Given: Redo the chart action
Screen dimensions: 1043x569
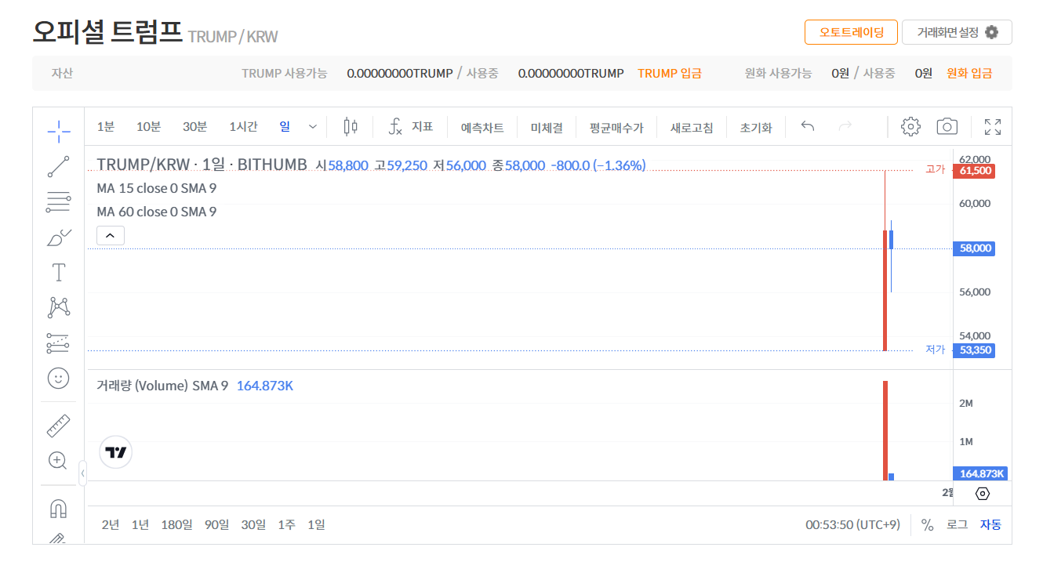Looking at the screenshot, I should tap(845, 126).
